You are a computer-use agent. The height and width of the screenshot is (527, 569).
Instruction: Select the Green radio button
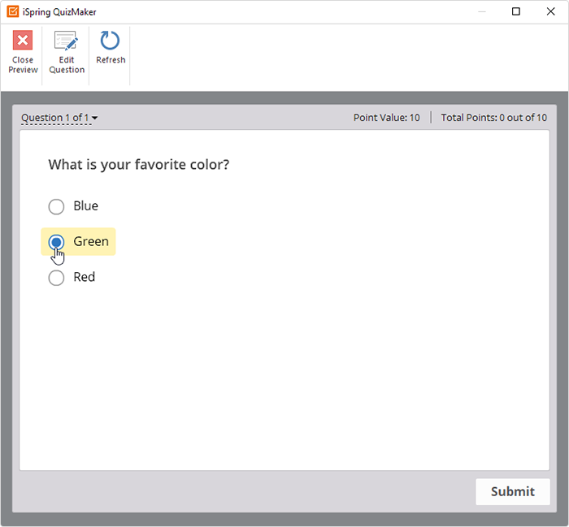(x=56, y=242)
